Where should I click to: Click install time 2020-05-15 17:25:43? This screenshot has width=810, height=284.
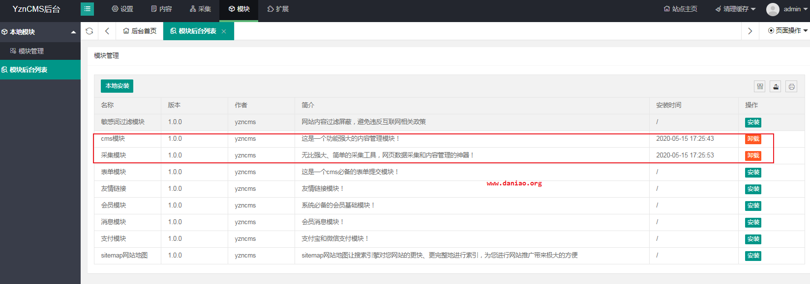[x=685, y=139]
